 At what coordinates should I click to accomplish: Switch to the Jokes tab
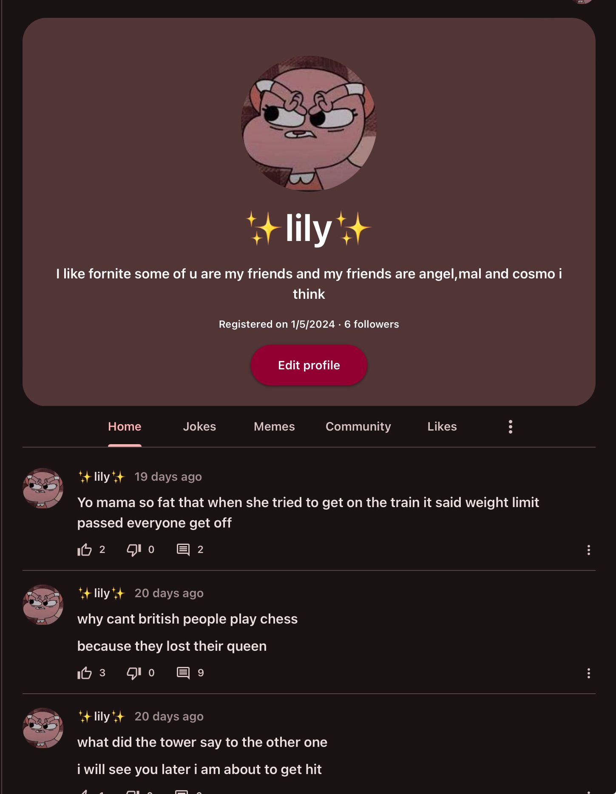[x=199, y=427]
